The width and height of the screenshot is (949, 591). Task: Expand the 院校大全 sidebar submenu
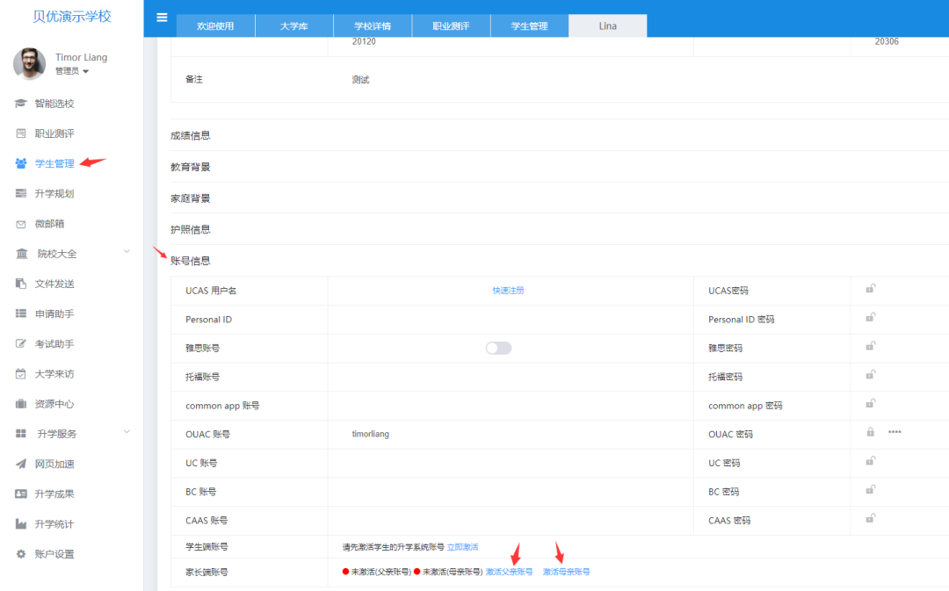click(x=127, y=253)
